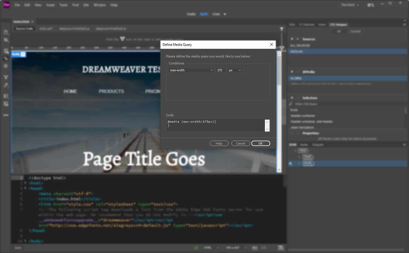Screen dimensions: 409x253
Task: Click the plus button beside body tag
Action: pyautogui.click(x=23, y=54)
